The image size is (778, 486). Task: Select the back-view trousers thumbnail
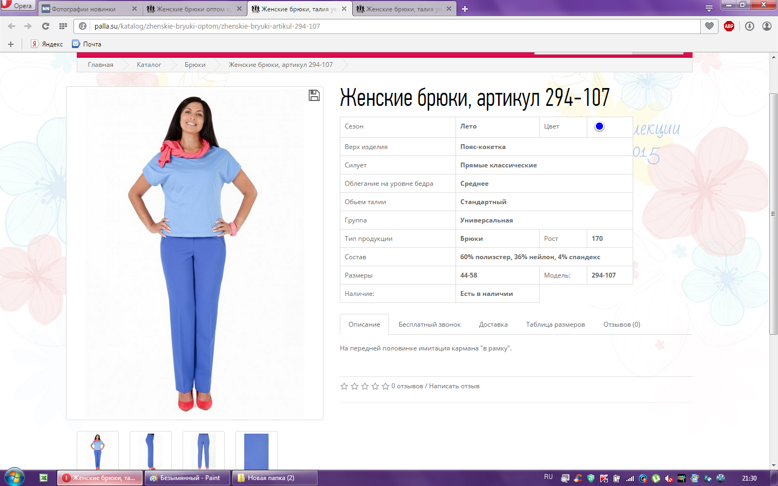(204, 451)
